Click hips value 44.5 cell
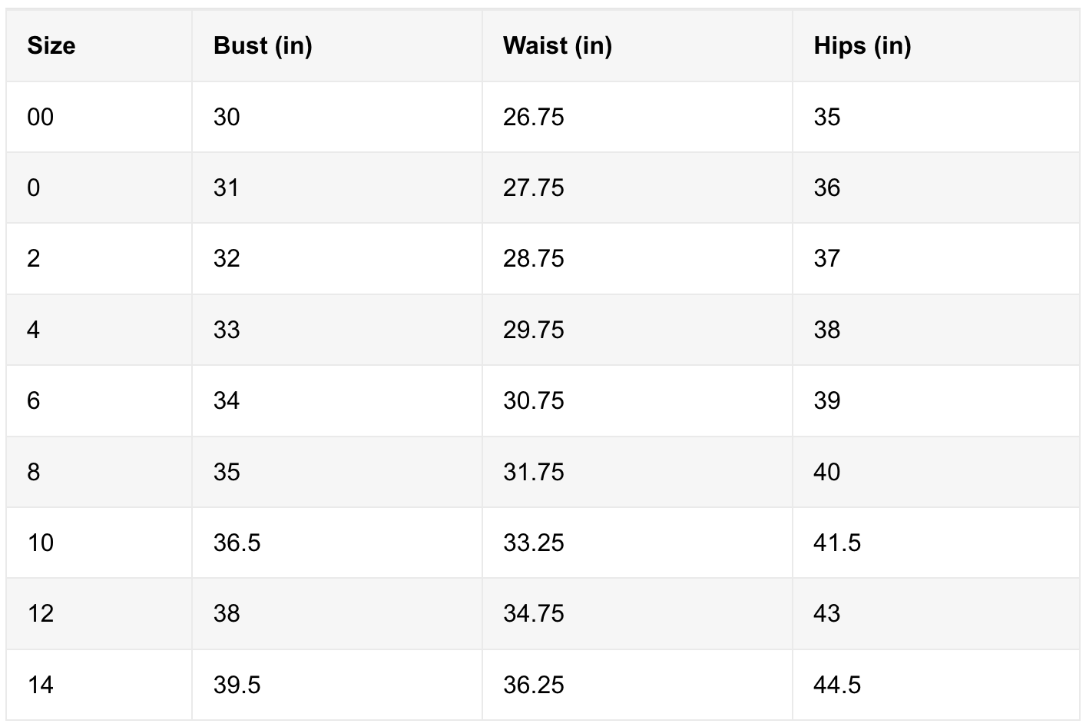The width and height of the screenshot is (1086, 727). pyautogui.click(x=936, y=685)
